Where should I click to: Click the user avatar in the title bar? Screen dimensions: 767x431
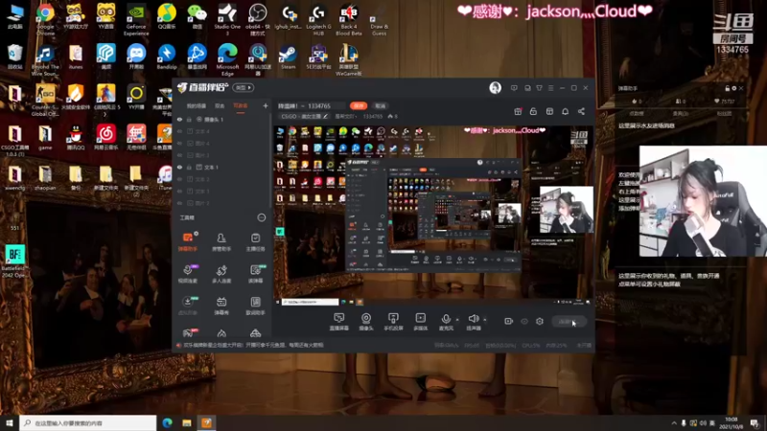pyautogui.click(x=495, y=87)
